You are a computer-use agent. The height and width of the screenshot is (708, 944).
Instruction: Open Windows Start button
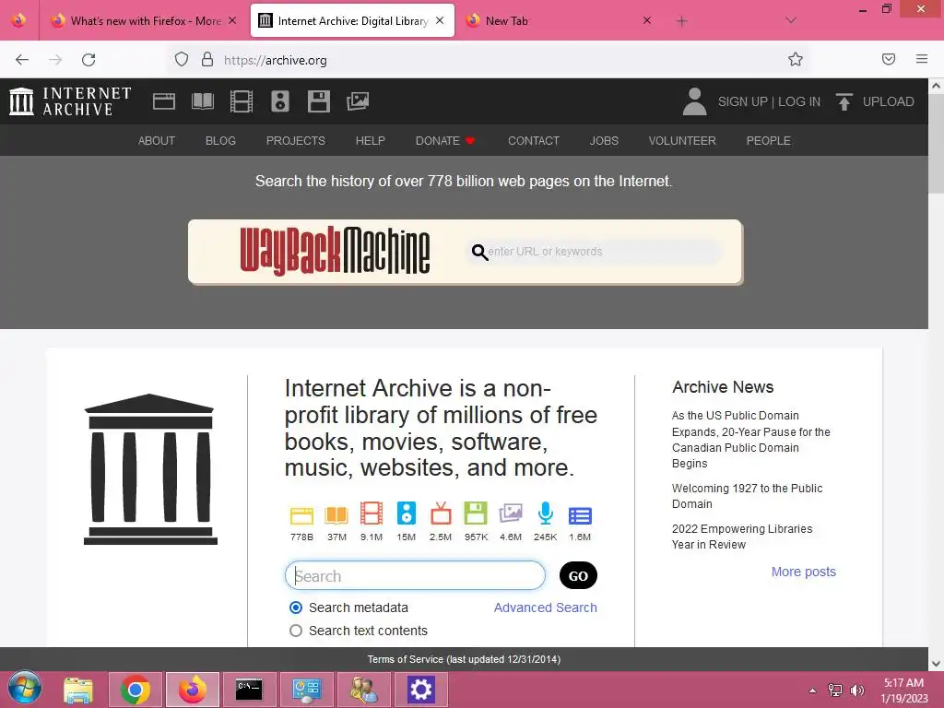24,688
